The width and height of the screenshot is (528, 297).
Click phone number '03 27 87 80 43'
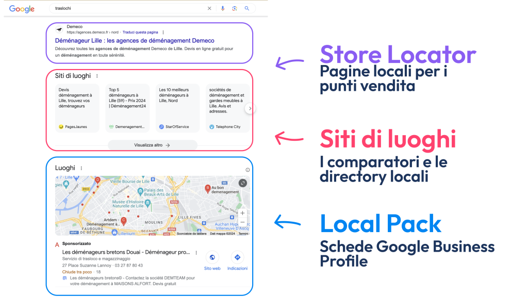click(x=128, y=266)
